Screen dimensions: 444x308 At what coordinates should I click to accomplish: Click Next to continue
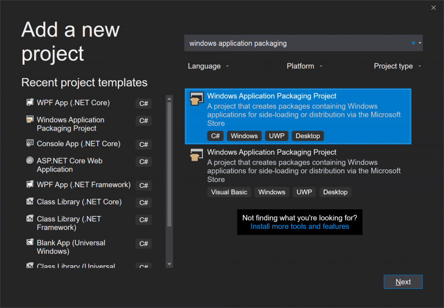point(403,281)
